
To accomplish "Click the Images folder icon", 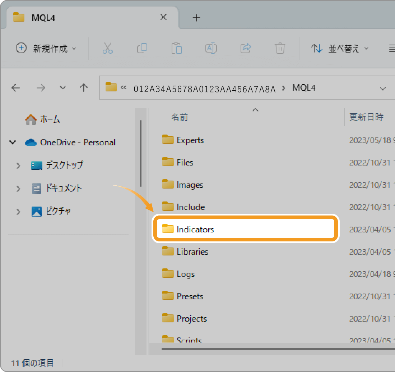I will pos(168,184).
